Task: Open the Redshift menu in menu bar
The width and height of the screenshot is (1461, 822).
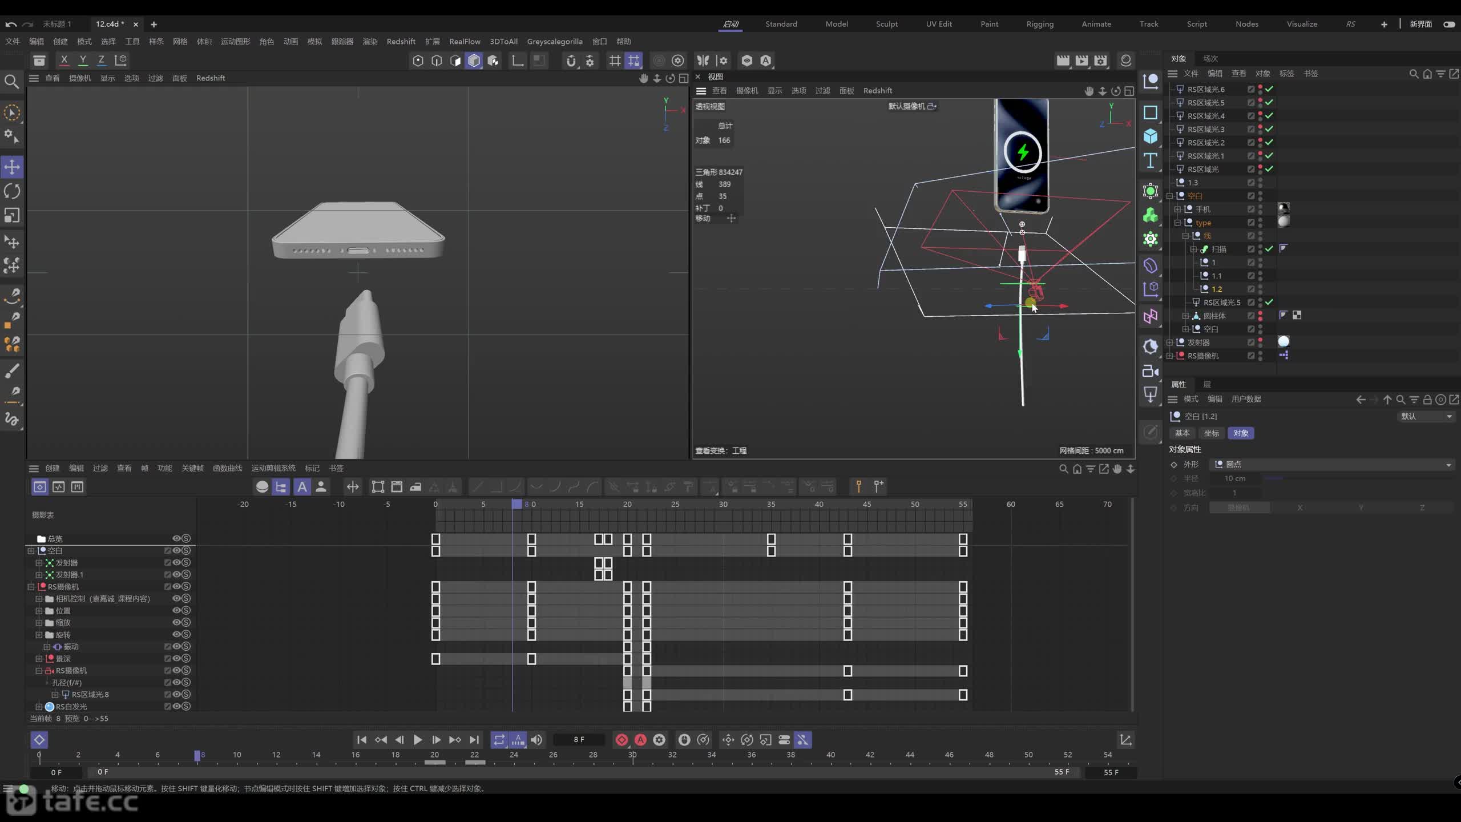Action: coord(401,42)
